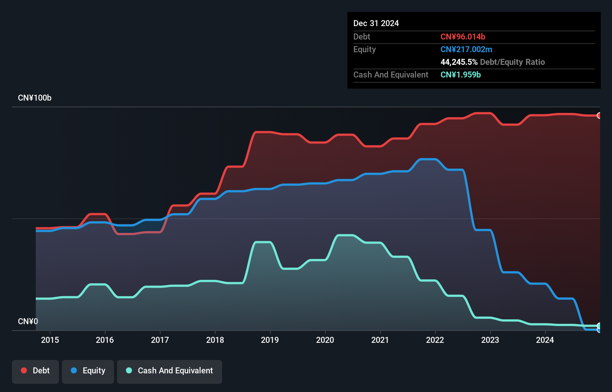The width and height of the screenshot is (612, 392).
Task: Toggle the Equity series legend button
Action: 88,372
